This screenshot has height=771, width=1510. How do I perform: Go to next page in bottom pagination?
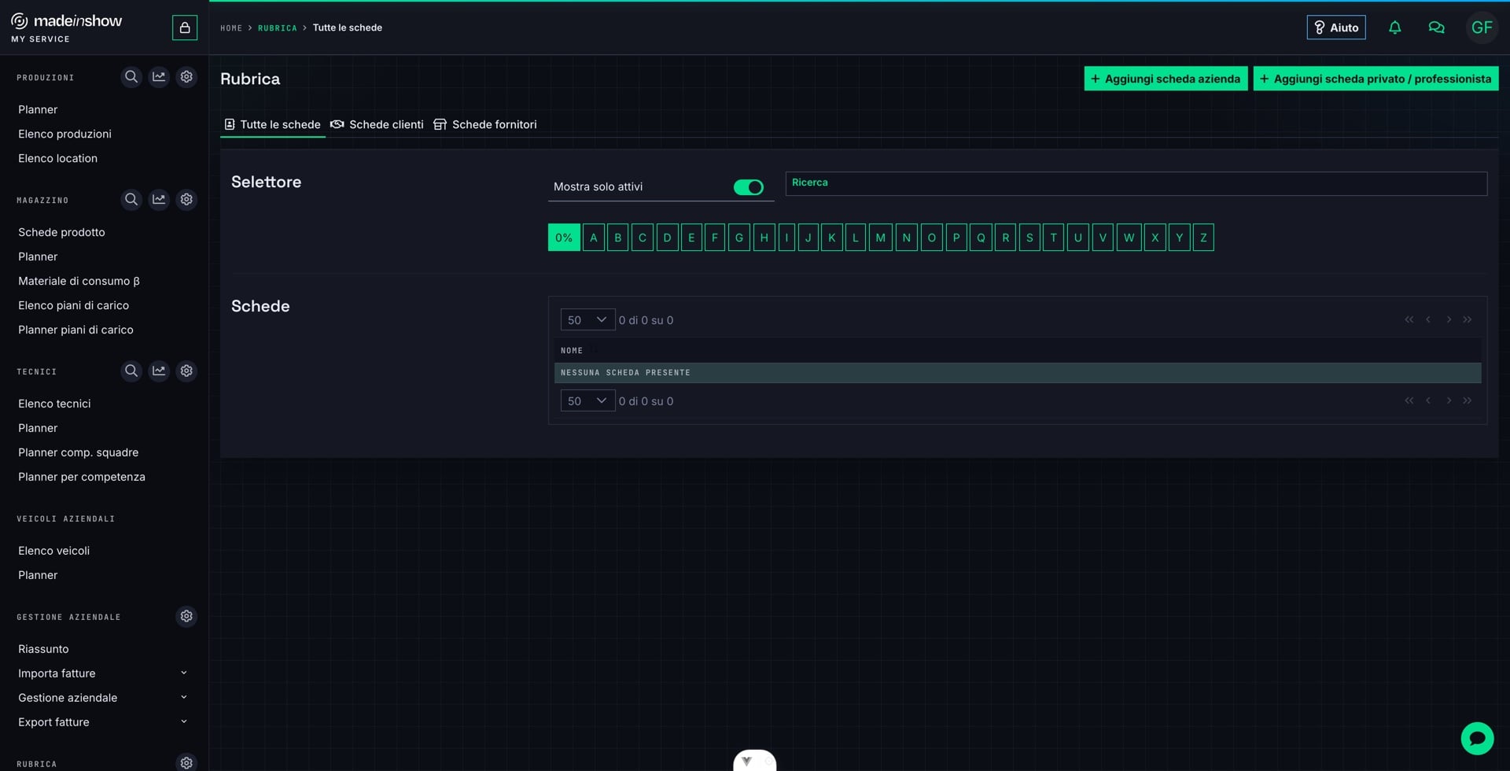[x=1449, y=400]
